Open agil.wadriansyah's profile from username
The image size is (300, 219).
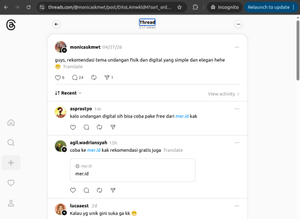tap(88, 143)
